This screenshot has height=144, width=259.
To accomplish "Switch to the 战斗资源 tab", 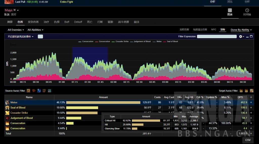I will point(123,22).
